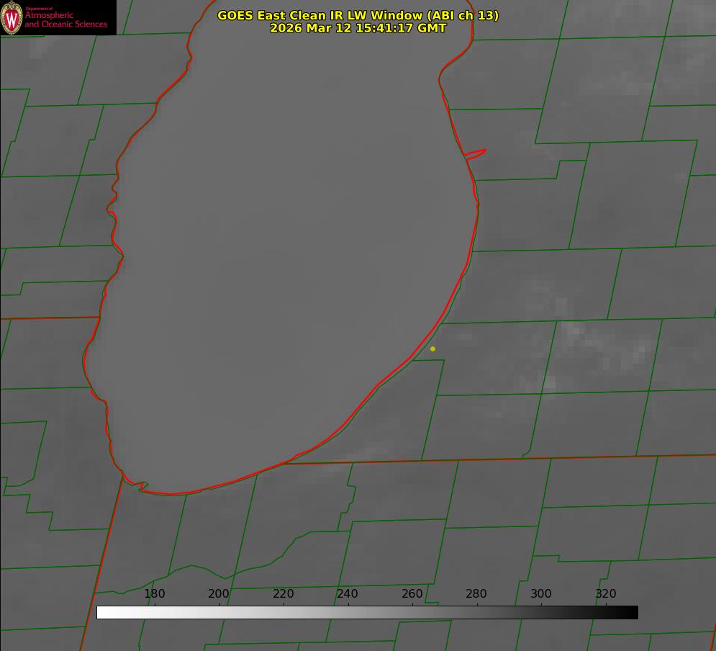Click the '200' colorbar tick label
The image size is (716, 651).
(x=219, y=593)
